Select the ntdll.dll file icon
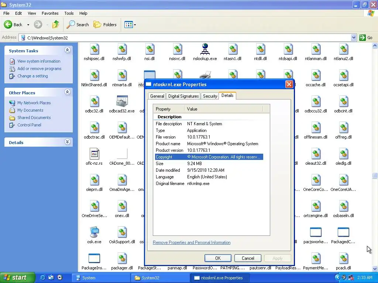The width and height of the screenshot is (378, 283). (x=260, y=49)
